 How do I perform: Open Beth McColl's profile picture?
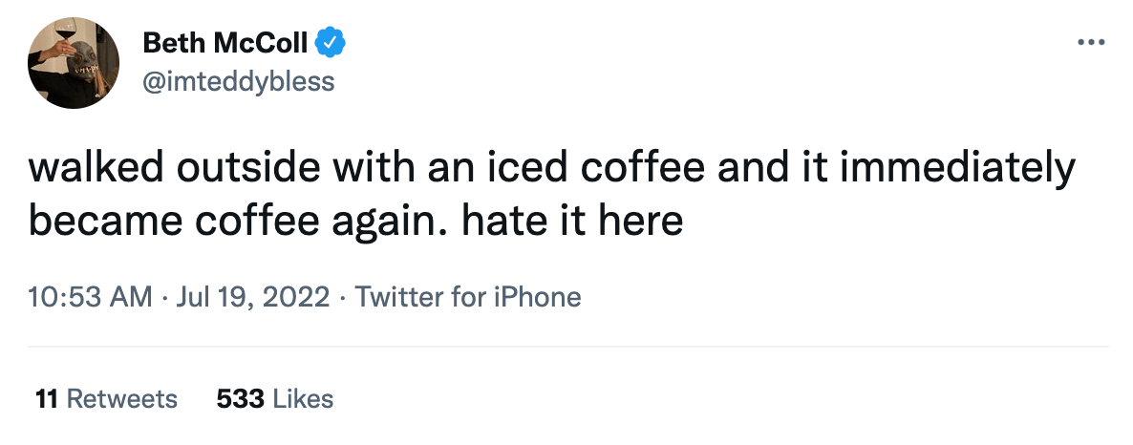click(x=74, y=62)
